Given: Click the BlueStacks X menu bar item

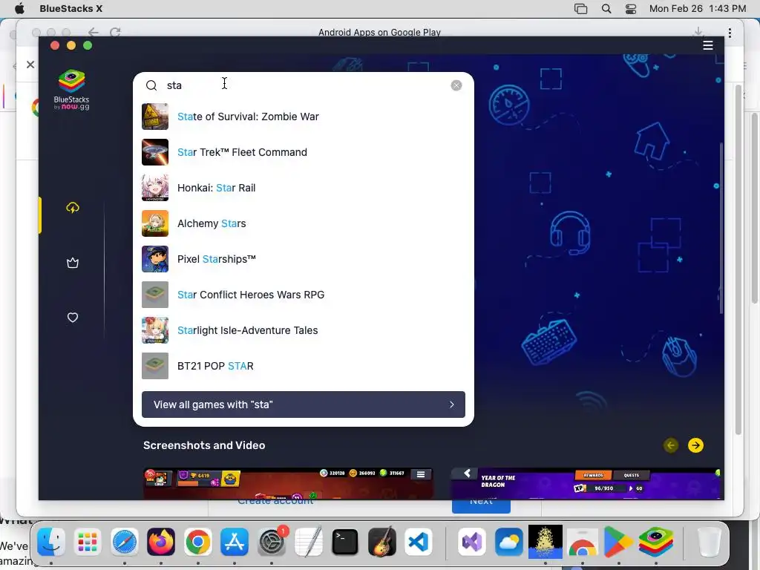Looking at the screenshot, I should click(x=71, y=9).
